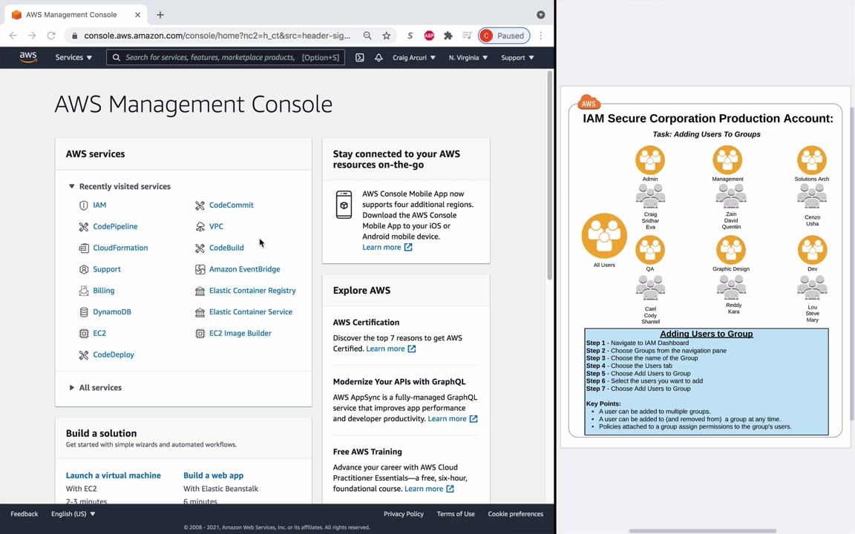Open the AdBlock Plus extension icon
This screenshot has width=855, height=534.
click(x=429, y=36)
